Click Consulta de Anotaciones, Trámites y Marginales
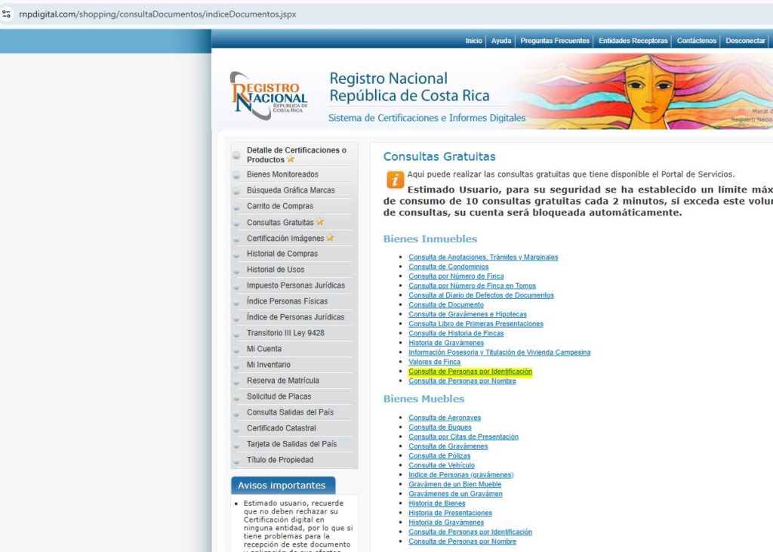773x552 pixels. point(483,257)
